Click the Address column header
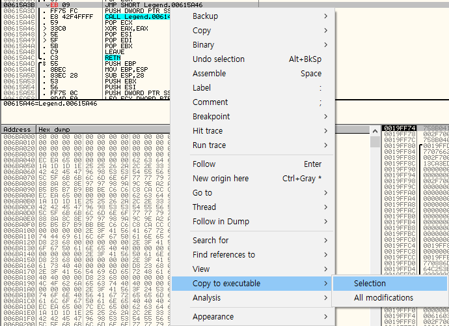449x326 pixels. pos(19,130)
